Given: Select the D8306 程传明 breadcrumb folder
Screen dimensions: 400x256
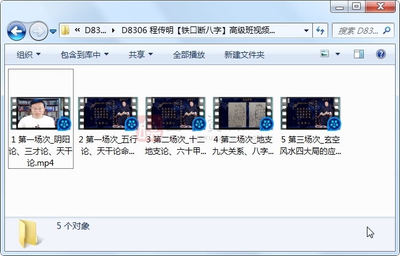Looking at the screenshot, I should tap(198, 30).
